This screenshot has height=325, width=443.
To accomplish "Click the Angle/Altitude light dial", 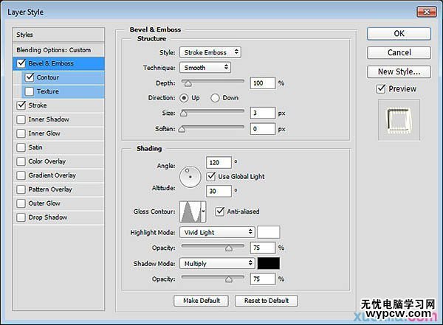I will click(190, 177).
